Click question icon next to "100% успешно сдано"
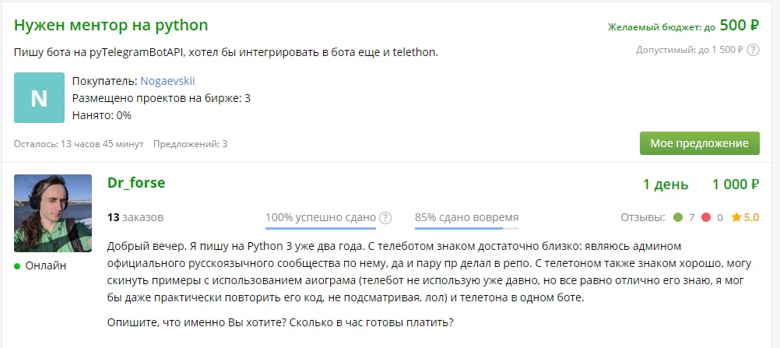Image resolution: width=780 pixels, height=348 pixels. (385, 218)
